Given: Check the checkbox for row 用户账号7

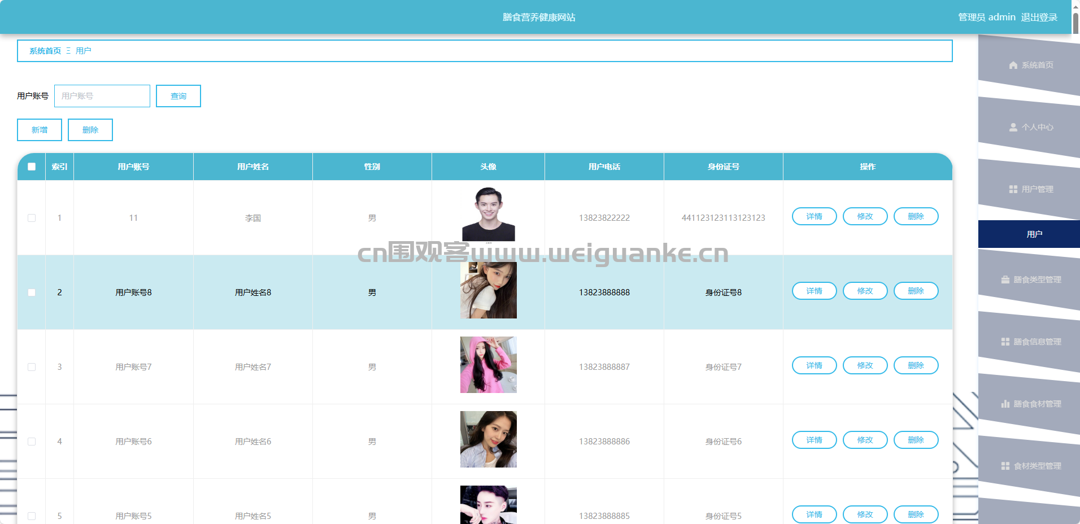Looking at the screenshot, I should (x=32, y=367).
